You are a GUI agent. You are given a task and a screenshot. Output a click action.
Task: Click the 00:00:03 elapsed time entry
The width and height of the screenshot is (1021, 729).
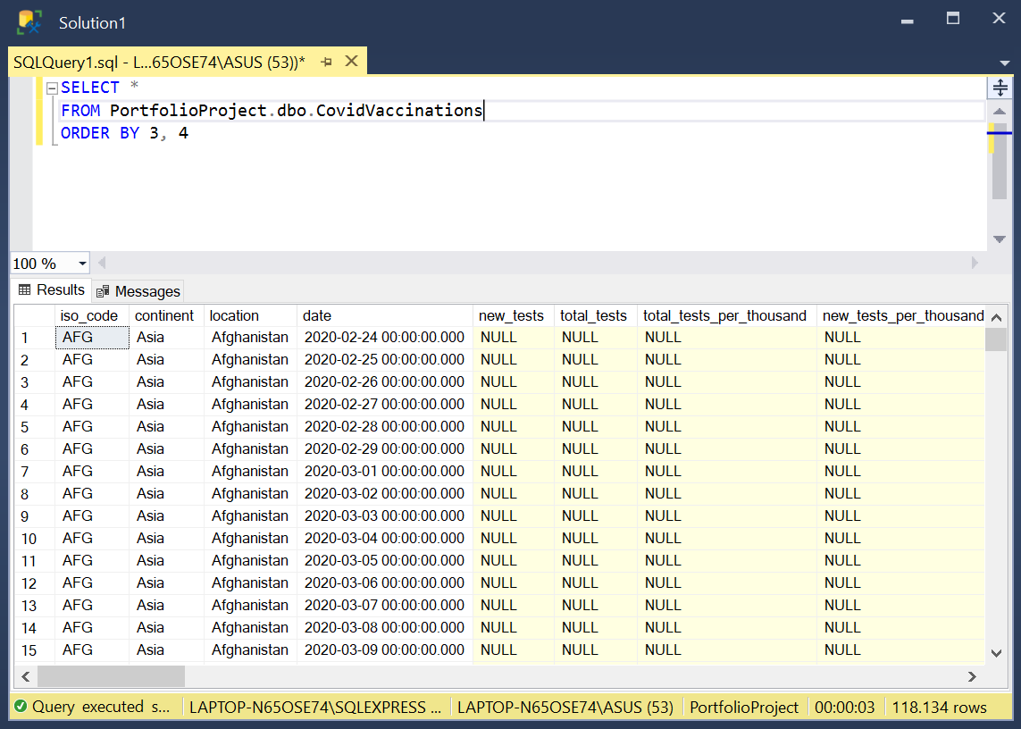tap(844, 708)
